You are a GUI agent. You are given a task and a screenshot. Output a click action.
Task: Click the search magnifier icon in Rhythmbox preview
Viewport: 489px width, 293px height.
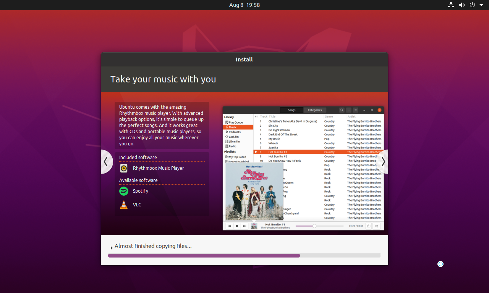click(342, 110)
